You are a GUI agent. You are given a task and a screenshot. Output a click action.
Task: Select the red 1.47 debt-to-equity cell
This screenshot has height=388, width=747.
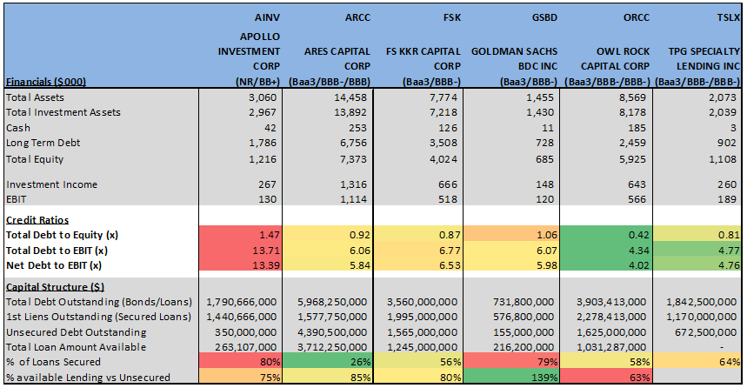[x=240, y=235]
